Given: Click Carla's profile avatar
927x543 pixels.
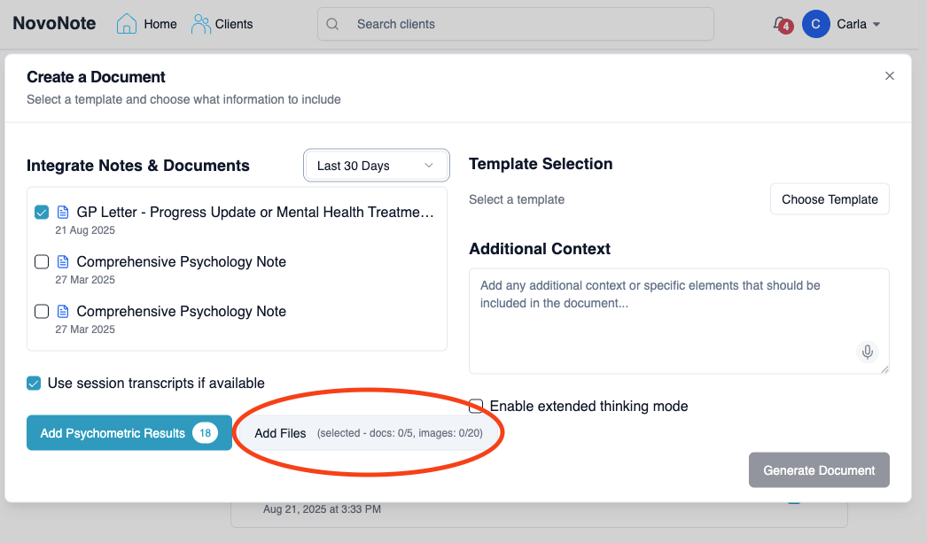Looking at the screenshot, I should [x=815, y=24].
